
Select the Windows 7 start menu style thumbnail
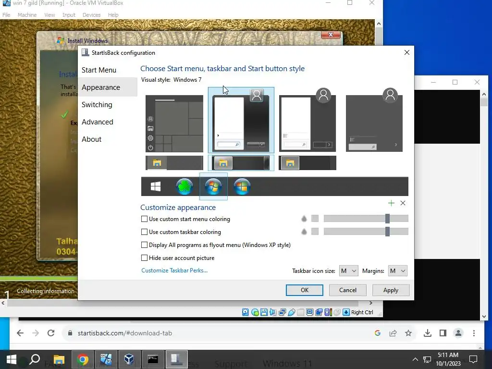click(x=241, y=120)
